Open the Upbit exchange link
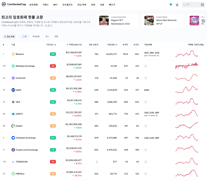207x180 pixels. coord(18,90)
